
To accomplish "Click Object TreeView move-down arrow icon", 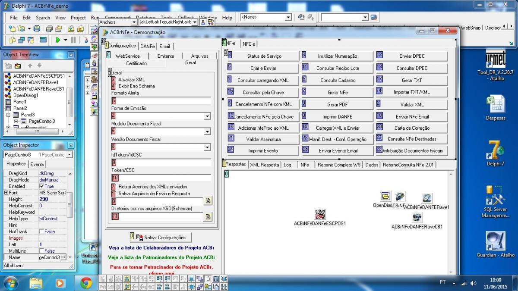I will pyautogui.click(x=39, y=66).
